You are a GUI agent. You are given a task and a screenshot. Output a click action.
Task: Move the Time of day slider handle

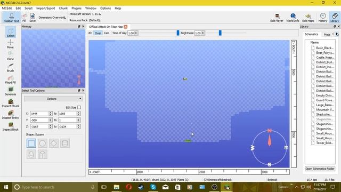(x=178, y=33)
